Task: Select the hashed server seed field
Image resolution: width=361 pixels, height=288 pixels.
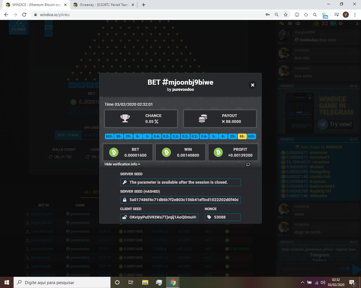Action: coord(180,200)
